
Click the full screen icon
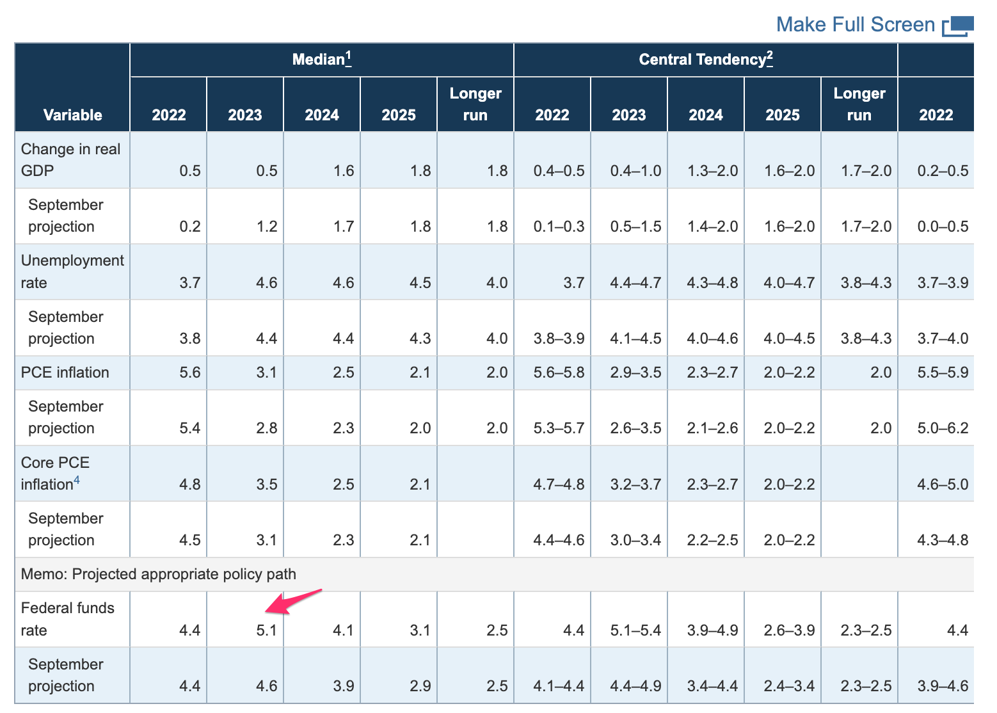click(x=958, y=26)
